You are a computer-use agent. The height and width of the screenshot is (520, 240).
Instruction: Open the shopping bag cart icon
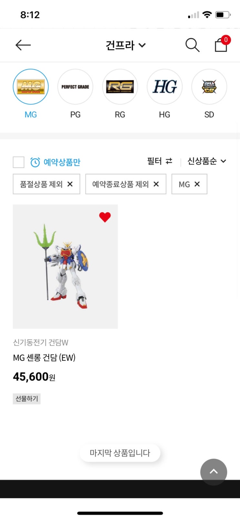coord(221,44)
